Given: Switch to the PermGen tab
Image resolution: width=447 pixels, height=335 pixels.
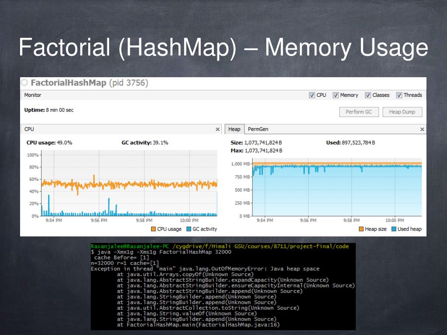Looking at the screenshot, I should pos(258,129).
